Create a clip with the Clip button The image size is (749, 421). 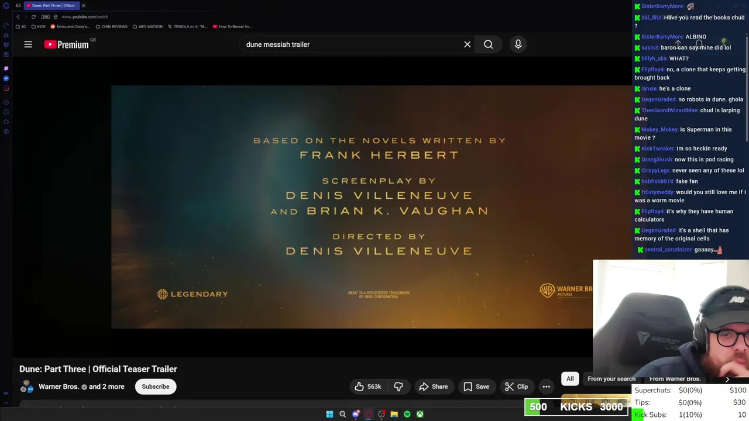point(516,387)
